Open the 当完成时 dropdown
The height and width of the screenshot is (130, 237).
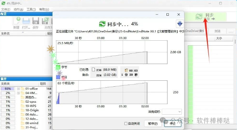coord(172,112)
